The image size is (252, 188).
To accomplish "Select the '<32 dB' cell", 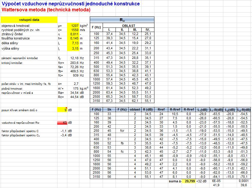I will click(201, 181).
